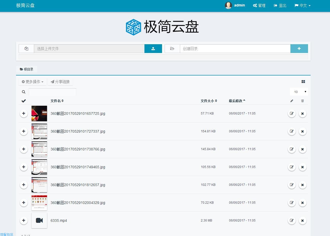Open file 360截图20170529101657725.jpg link
The image size is (330, 236).
point(78,113)
